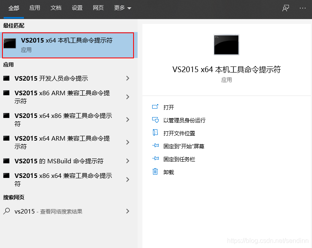
Task: Choose 打开文件位置
Action: coord(179,133)
